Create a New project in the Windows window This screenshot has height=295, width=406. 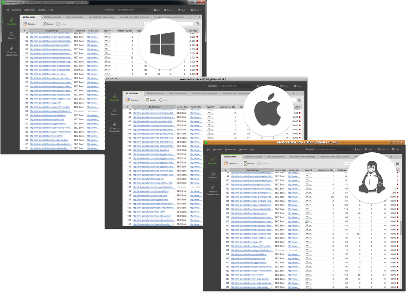coord(157,10)
